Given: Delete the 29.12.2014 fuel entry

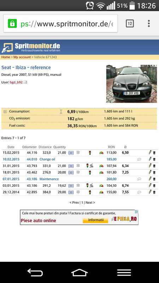Looking at the screenshot, I should point(154,192).
